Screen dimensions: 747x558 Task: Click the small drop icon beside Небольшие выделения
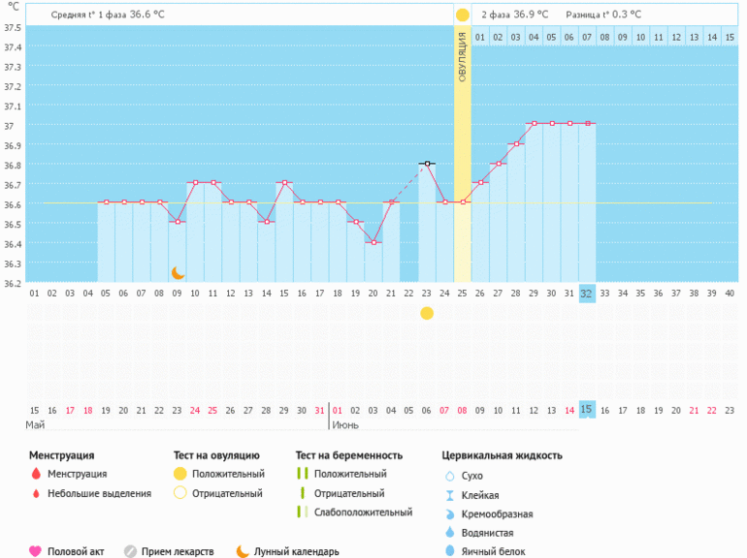36,494
